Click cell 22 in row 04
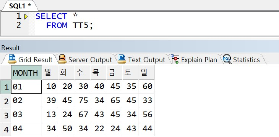 click(x=98, y=129)
